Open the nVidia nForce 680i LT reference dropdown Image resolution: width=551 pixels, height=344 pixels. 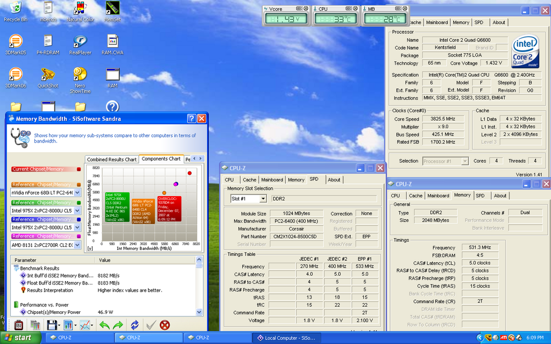[77, 193]
